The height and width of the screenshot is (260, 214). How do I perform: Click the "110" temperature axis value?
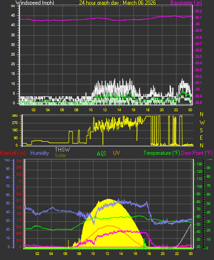click(200, 179)
